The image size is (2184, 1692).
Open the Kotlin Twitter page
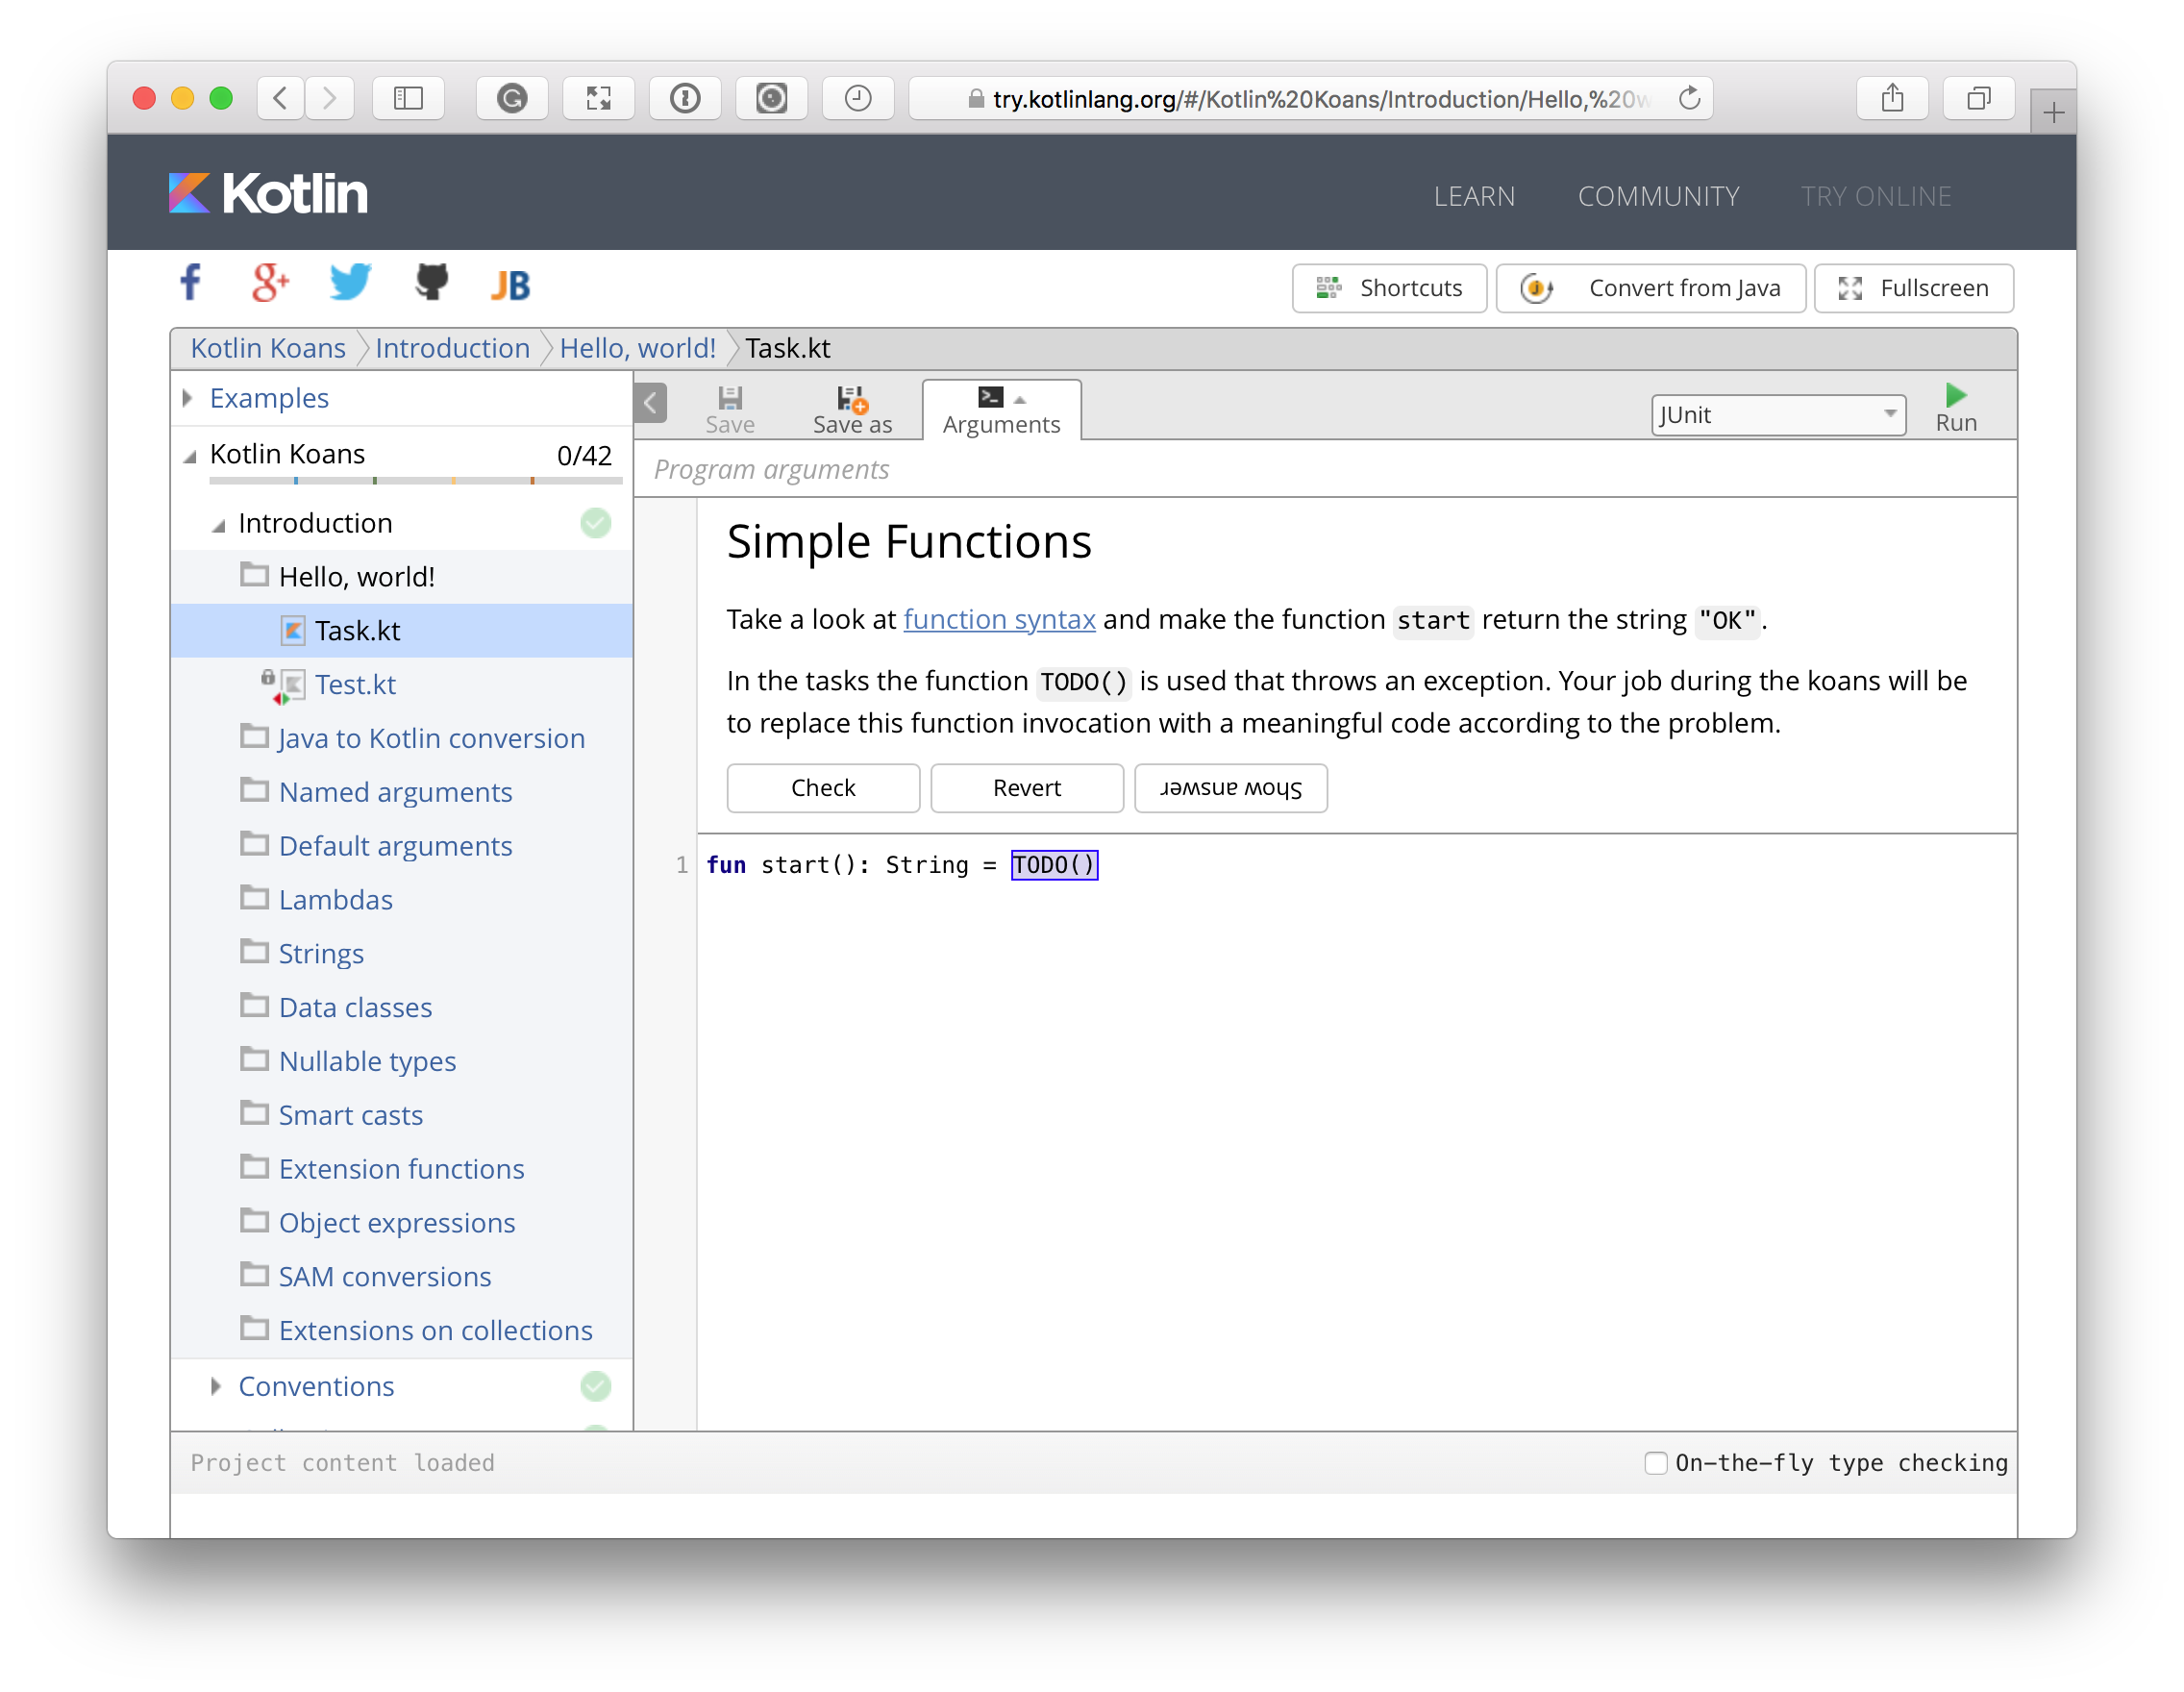349,283
